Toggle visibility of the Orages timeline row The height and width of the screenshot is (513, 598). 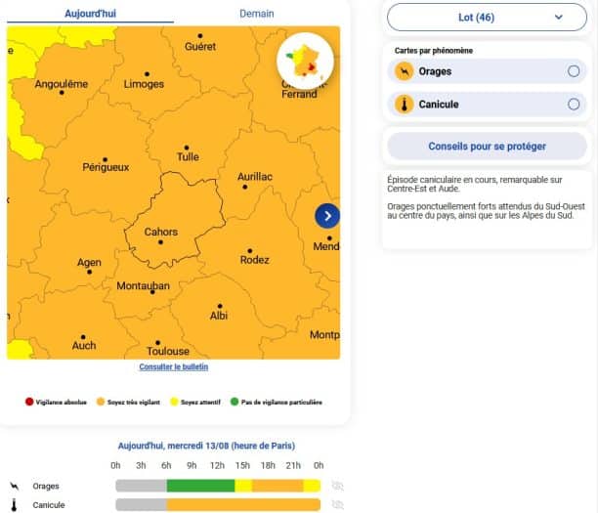pyautogui.click(x=337, y=486)
